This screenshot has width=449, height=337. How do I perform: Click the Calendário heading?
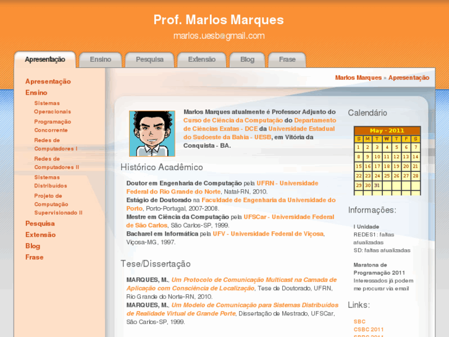pyautogui.click(x=367, y=113)
